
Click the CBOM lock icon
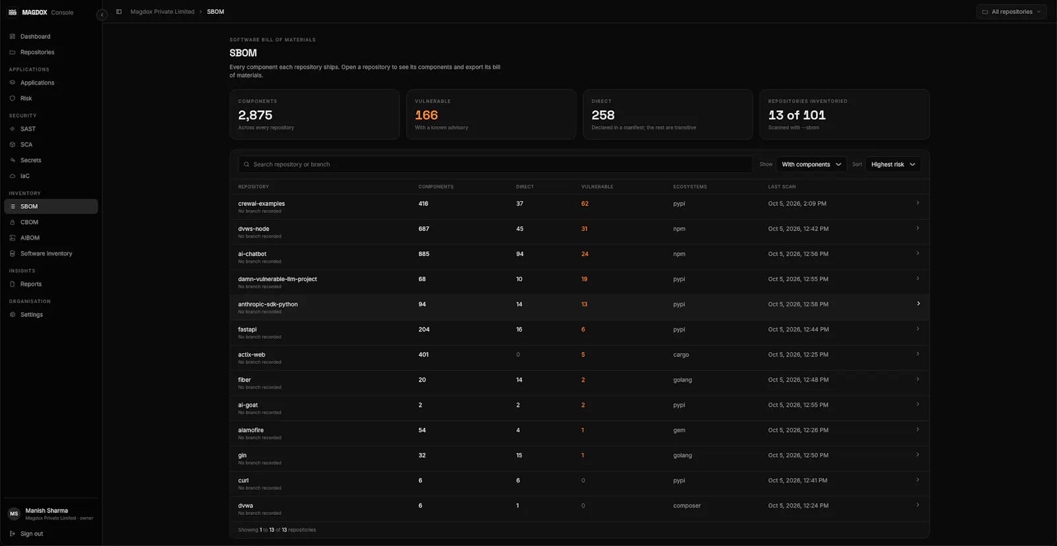13,222
